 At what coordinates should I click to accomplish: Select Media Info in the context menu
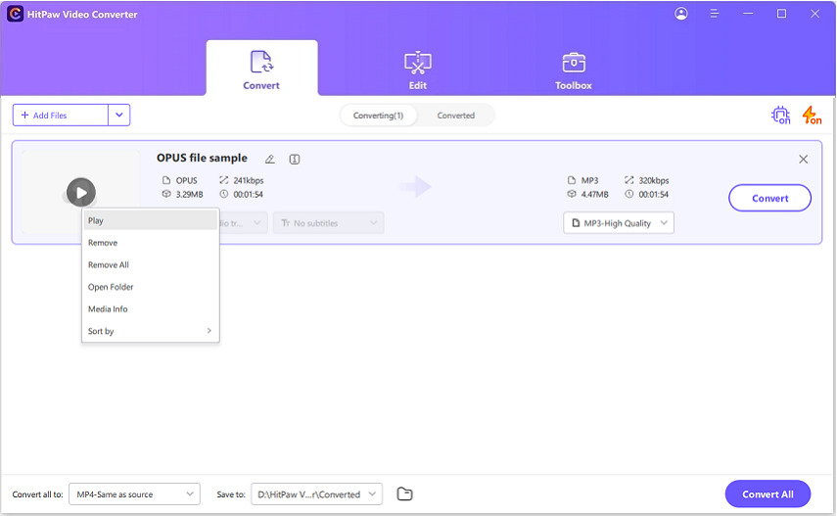pos(151,308)
